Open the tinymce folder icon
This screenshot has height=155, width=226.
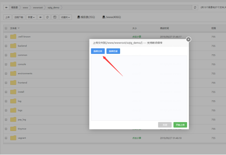click(13, 128)
